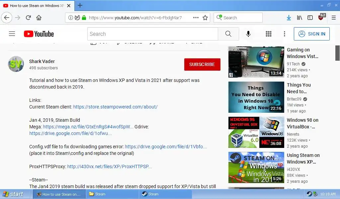Open a new tab with the plus button

(x=80, y=5)
